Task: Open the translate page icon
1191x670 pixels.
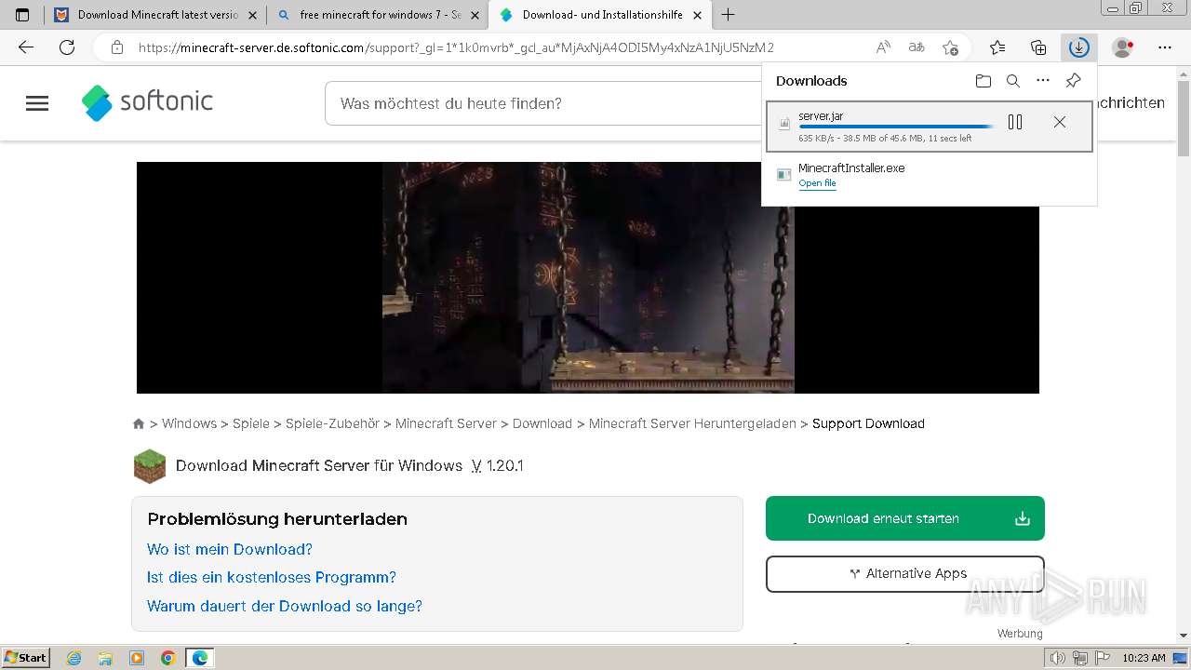Action: click(917, 47)
